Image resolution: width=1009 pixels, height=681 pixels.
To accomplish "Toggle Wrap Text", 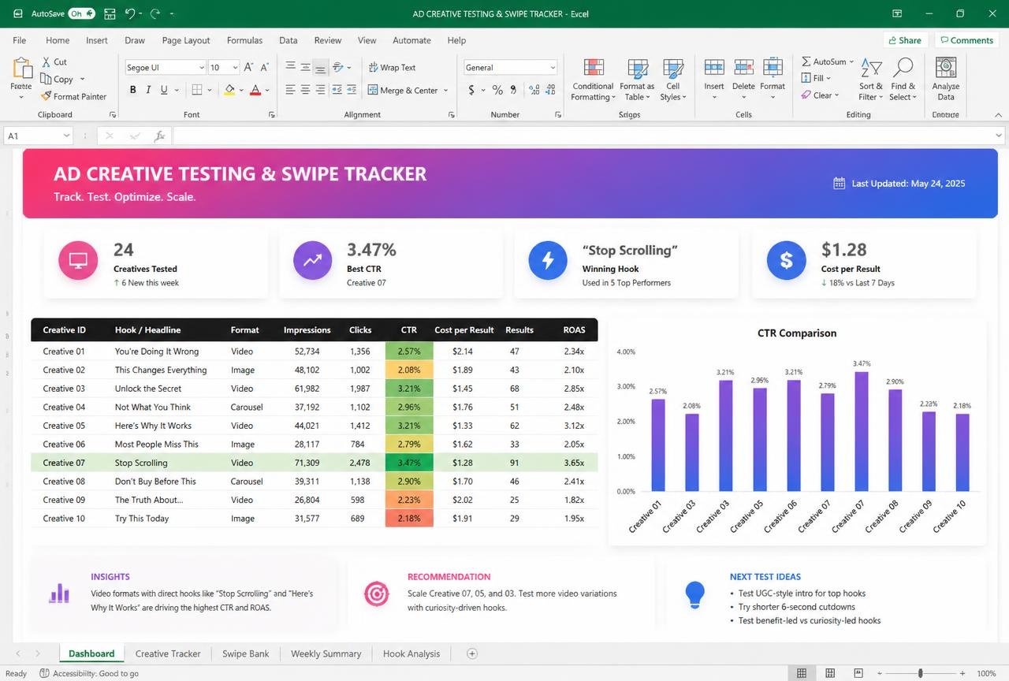I will click(x=392, y=68).
